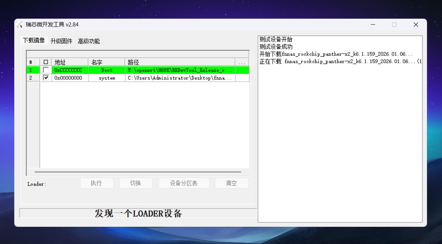Open file browser cell for system row
The image size is (442, 244).
click(242, 78)
